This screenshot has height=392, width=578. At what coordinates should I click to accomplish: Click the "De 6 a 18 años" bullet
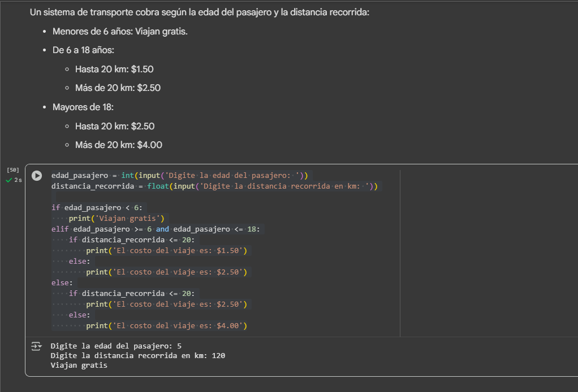(83, 50)
